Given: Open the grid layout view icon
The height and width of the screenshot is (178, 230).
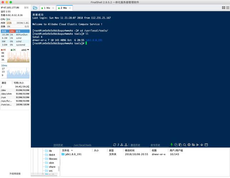Looking at the screenshot, I should tap(223, 7).
